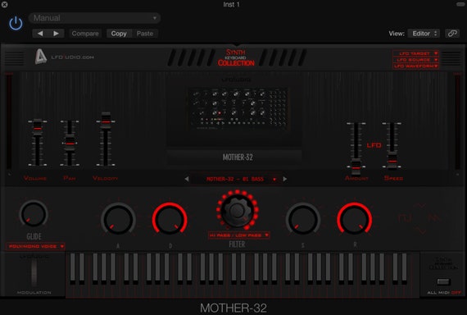Open the LFO Target dropdown
This screenshot has height=315, width=467.
coord(415,53)
